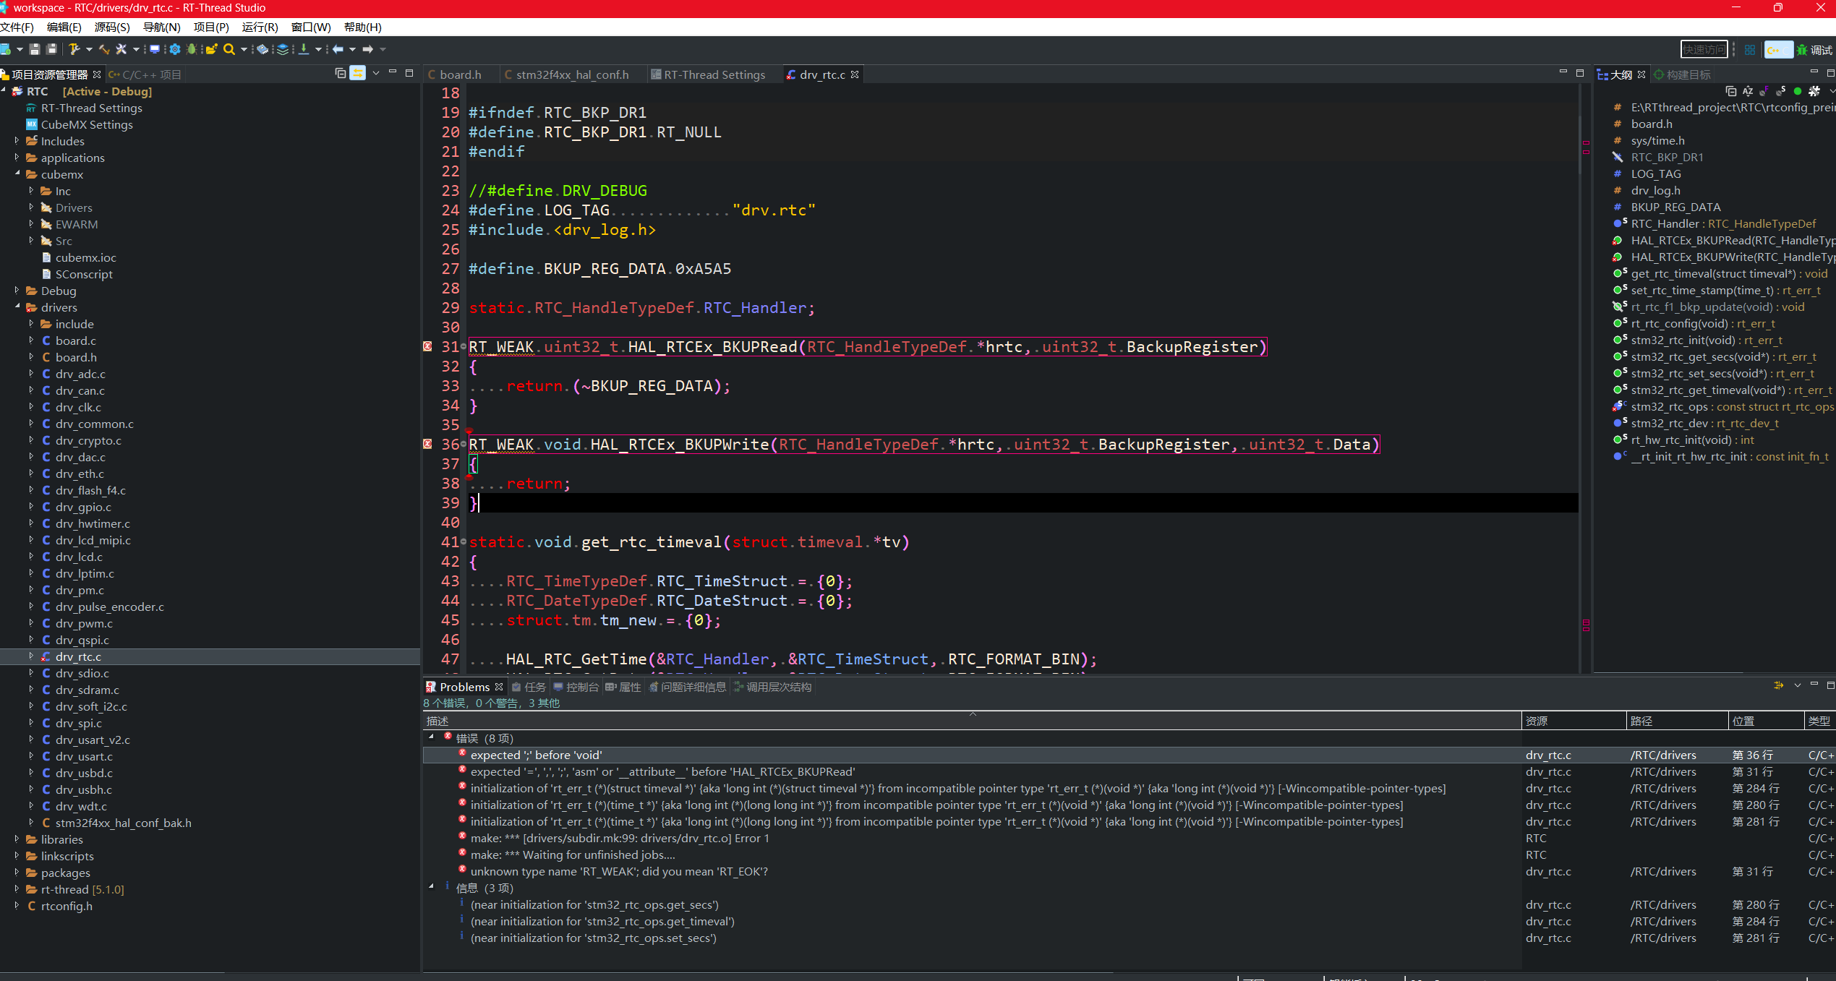The image size is (1836, 981).
Task: Switch to 调试 debug perspective
Action: (x=1814, y=49)
